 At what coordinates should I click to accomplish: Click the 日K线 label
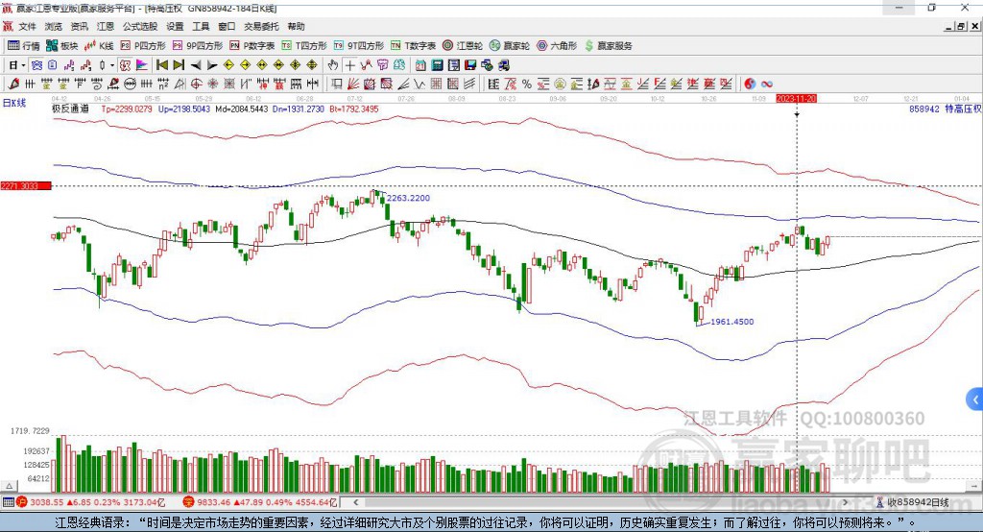(x=14, y=103)
